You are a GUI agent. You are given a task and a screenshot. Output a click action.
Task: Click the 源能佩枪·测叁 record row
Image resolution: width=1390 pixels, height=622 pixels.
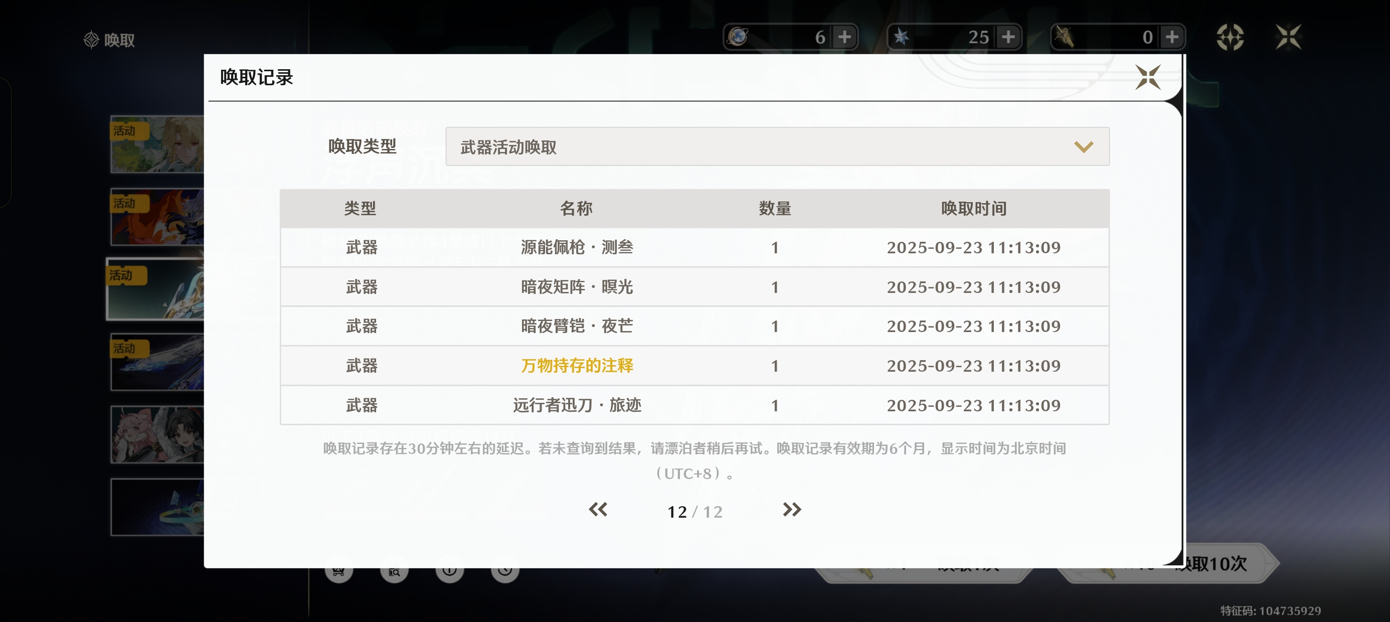577,247
